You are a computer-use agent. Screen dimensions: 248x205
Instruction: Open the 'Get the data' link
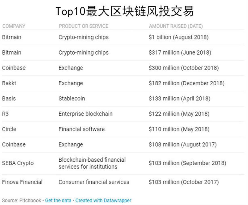[58, 200]
